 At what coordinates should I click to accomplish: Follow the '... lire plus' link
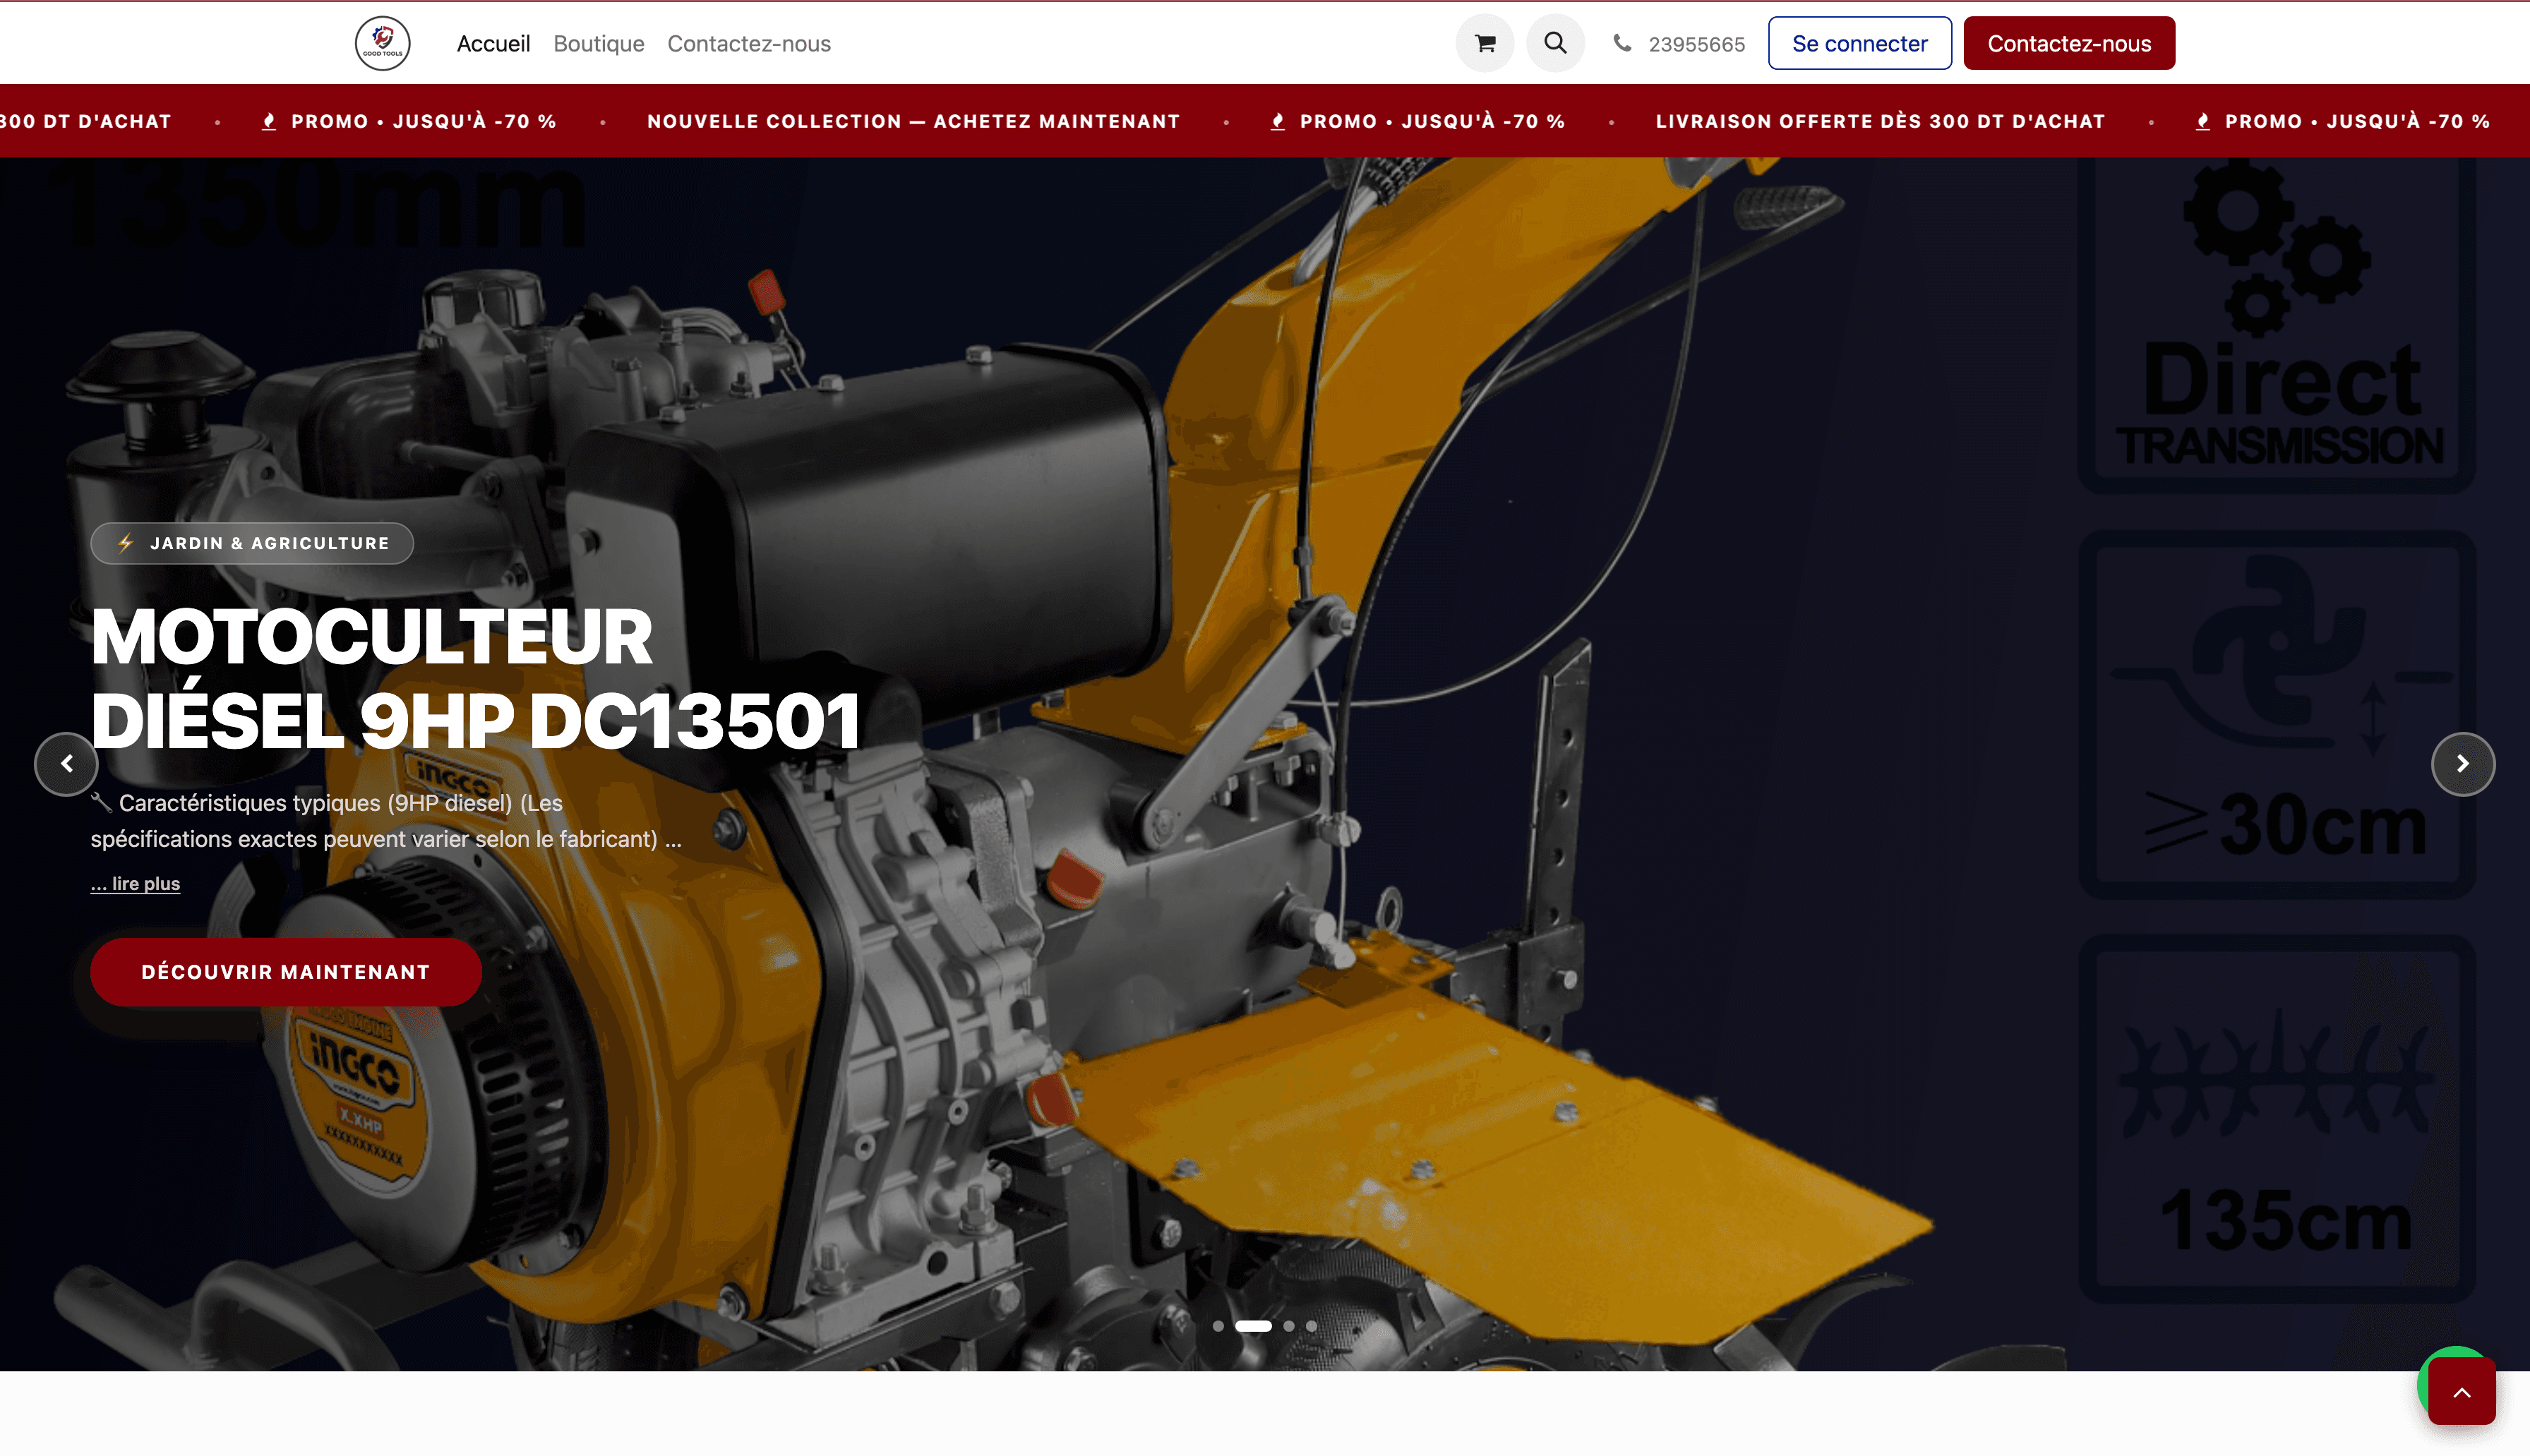135,884
